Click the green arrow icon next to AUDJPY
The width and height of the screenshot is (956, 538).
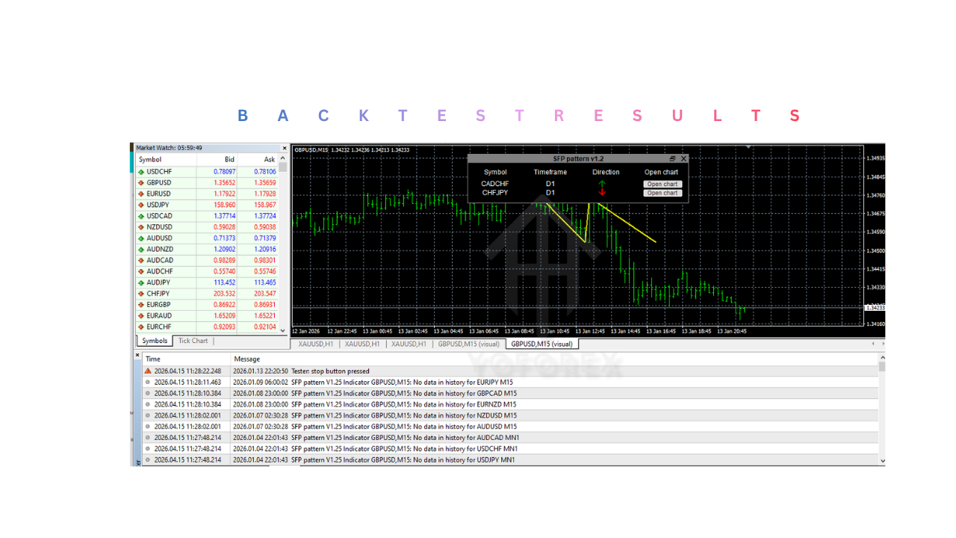[140, 282]
